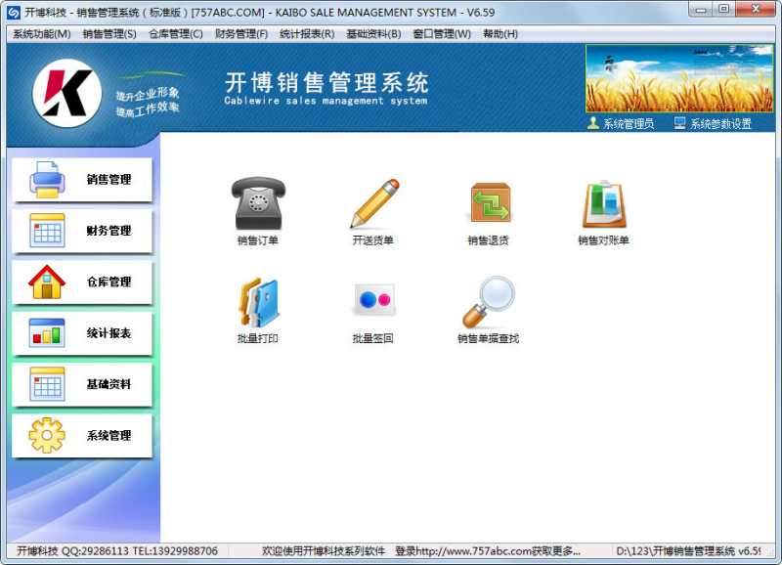Select 财务管理 in the left sidebar

(x=82, y=232)
